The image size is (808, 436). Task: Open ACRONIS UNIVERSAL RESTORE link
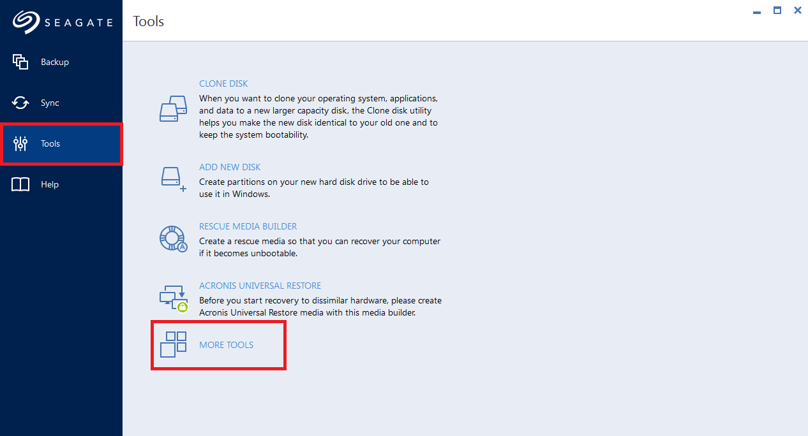tap(260, 286)
